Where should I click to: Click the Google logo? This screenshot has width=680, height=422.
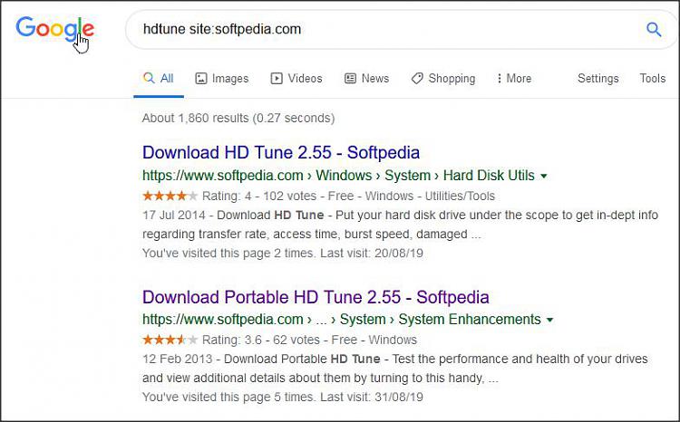click(x=54, y=30)
